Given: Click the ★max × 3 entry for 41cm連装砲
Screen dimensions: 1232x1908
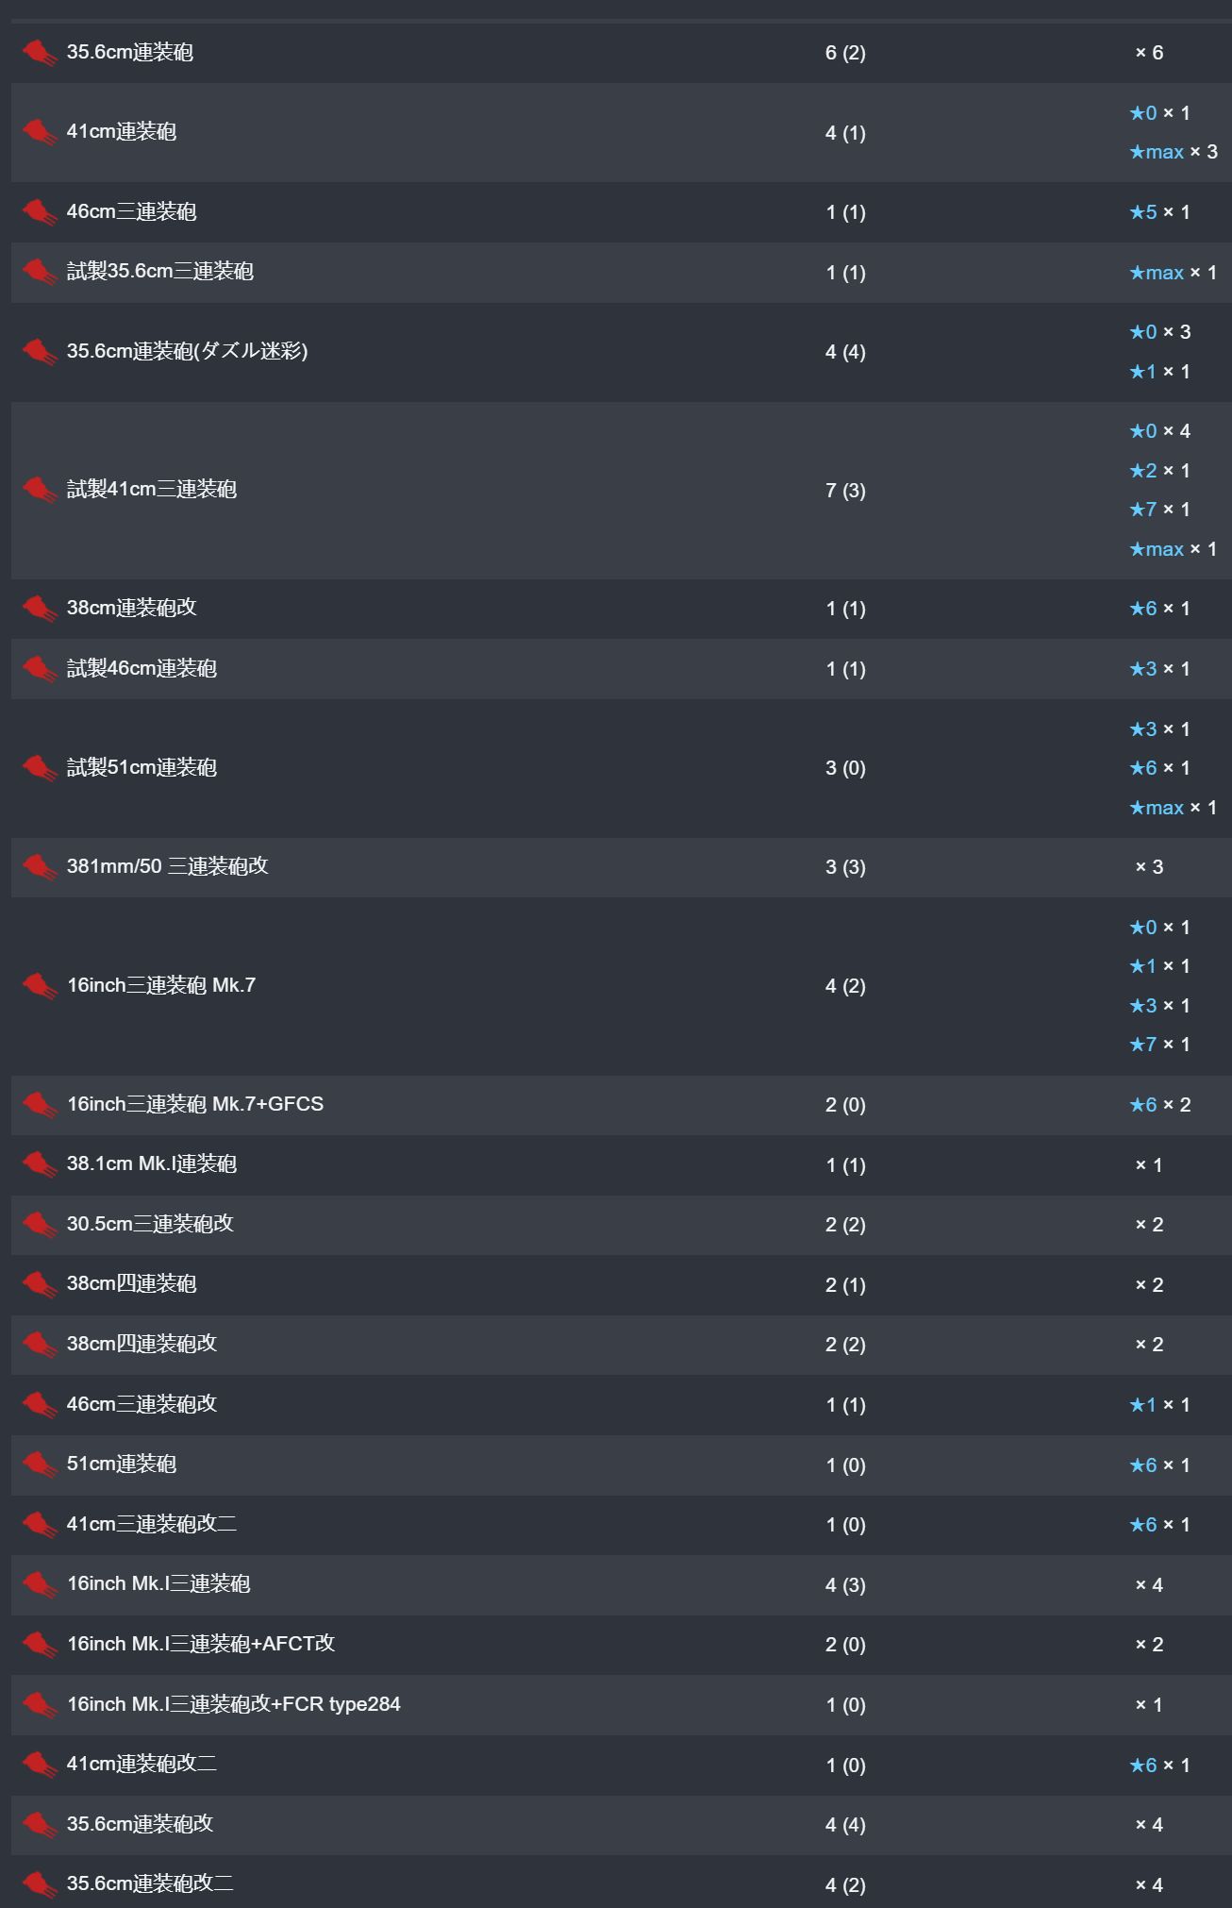Looking at the screenshot, I should 1174,152.
